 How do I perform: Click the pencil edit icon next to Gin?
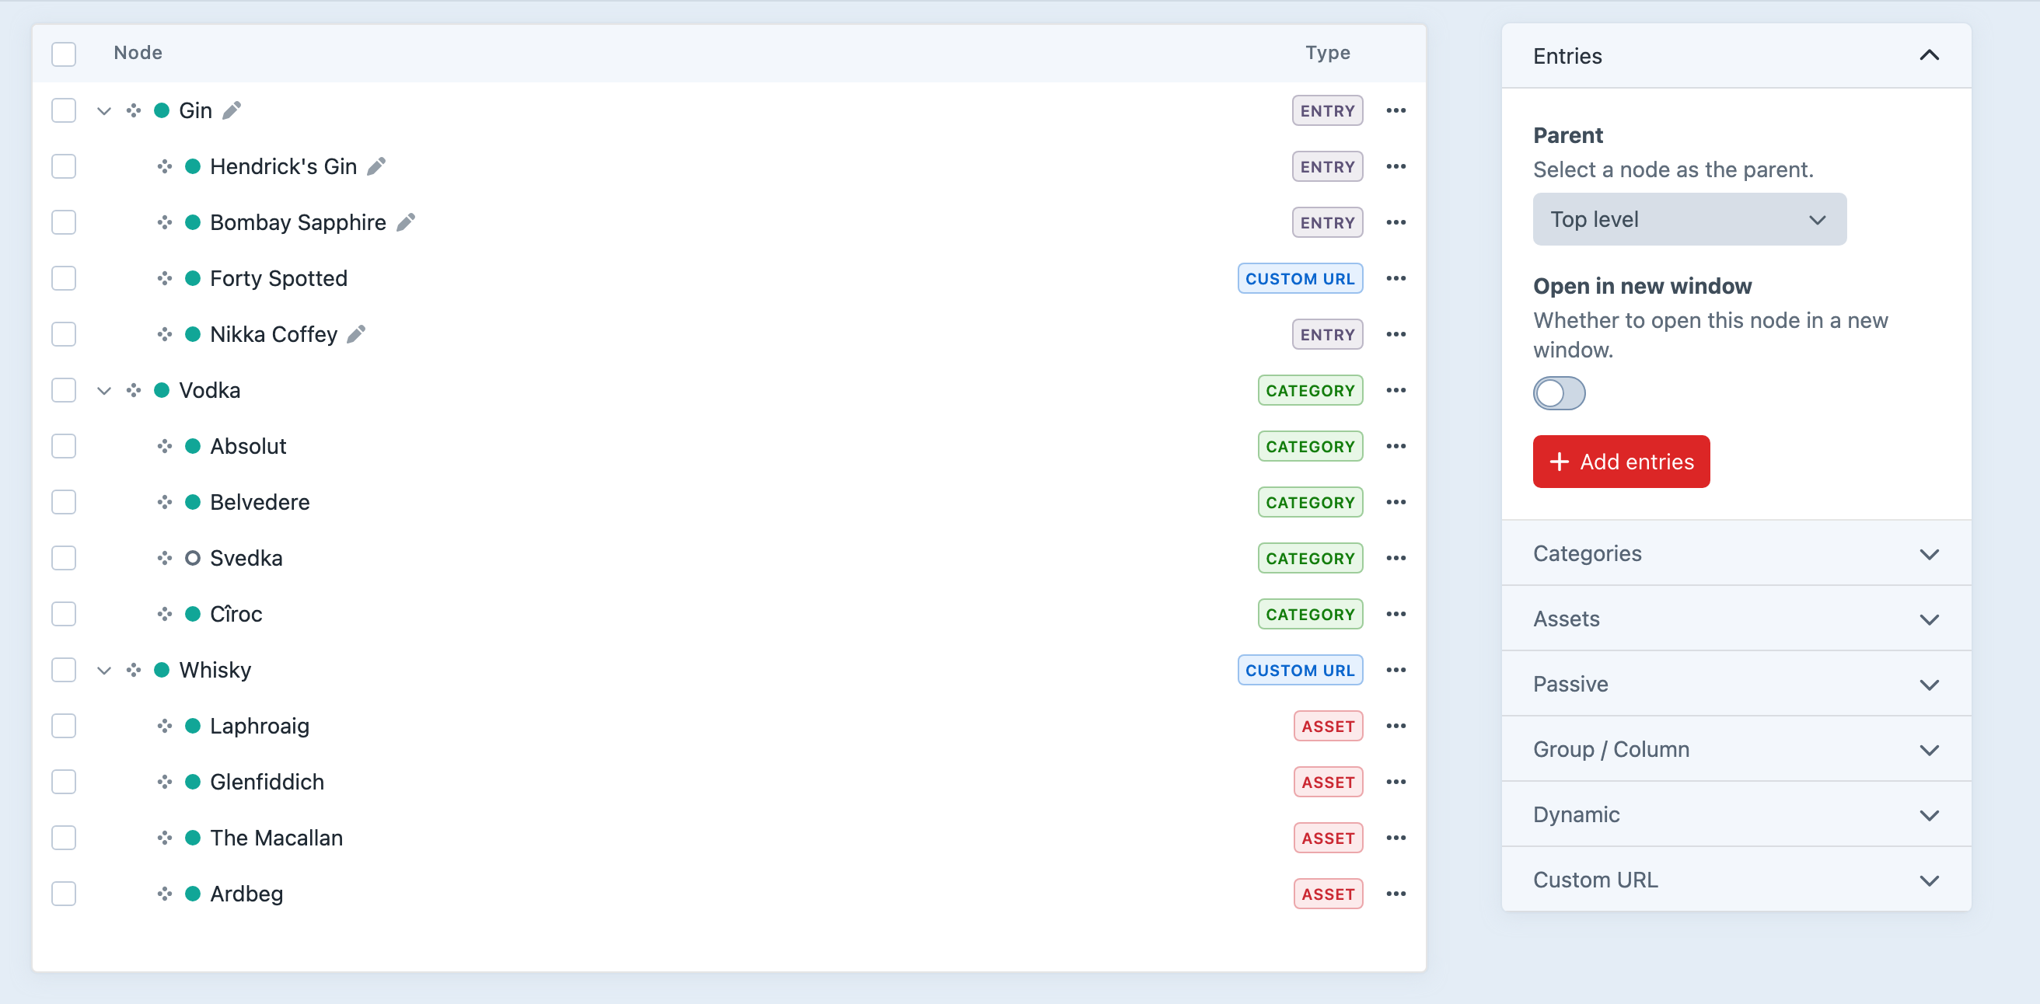(231, 110)
